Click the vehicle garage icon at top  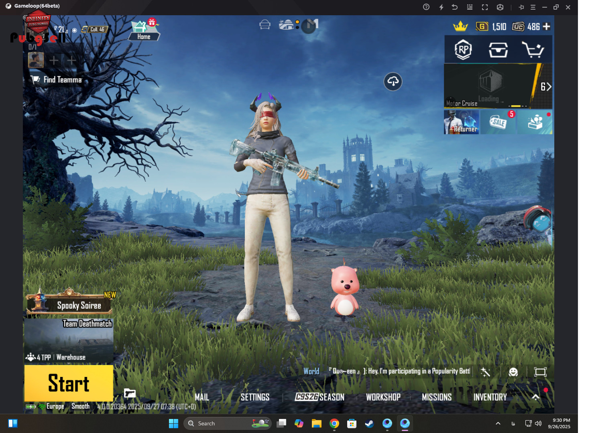point(265,25)
